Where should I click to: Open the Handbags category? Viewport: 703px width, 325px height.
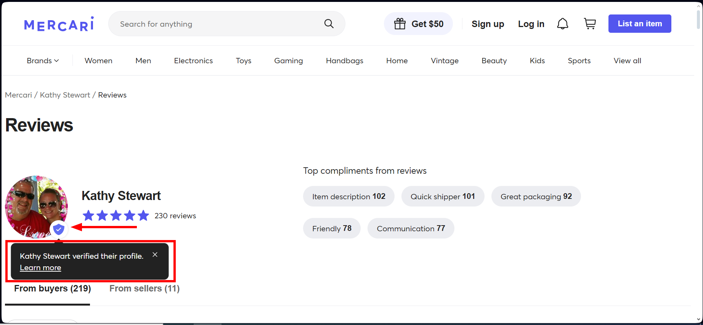[345, 61]
